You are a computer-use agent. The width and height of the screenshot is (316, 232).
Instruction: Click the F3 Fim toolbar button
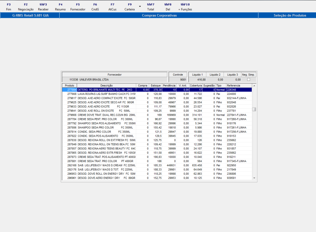tap(9, 7)
